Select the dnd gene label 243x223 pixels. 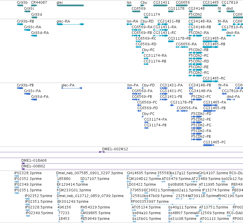pyautogui.click(x=229, y=8)
